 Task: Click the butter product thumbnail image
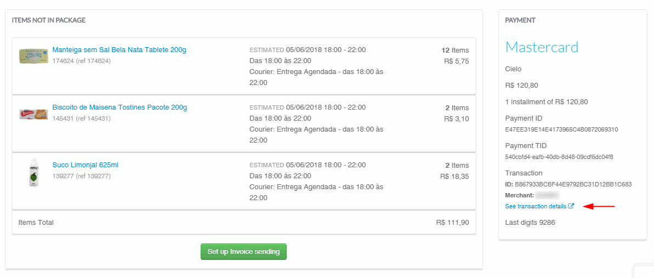[x=33, y=55]
